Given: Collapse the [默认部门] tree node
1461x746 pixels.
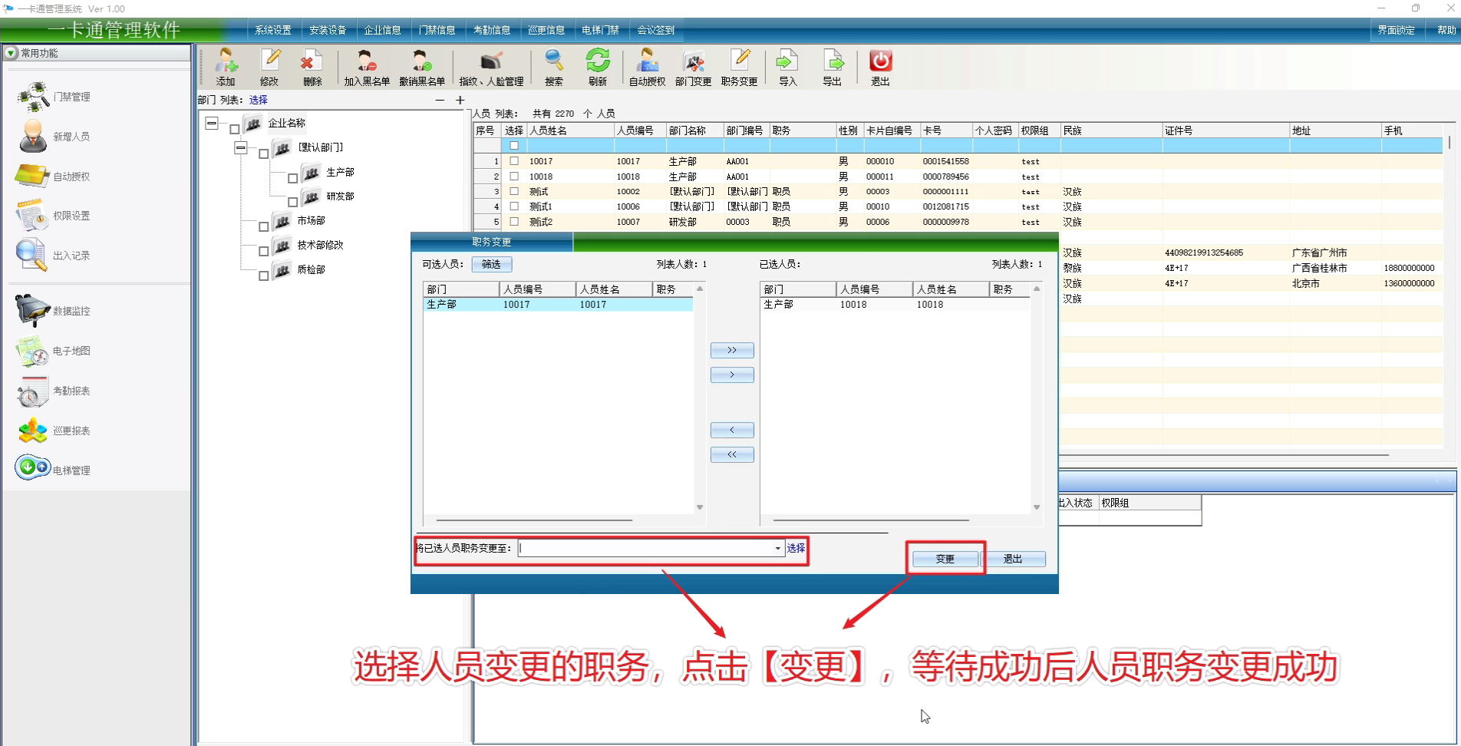Looking at the screenshot, I should pyautogui.click(x=241, y=147).
